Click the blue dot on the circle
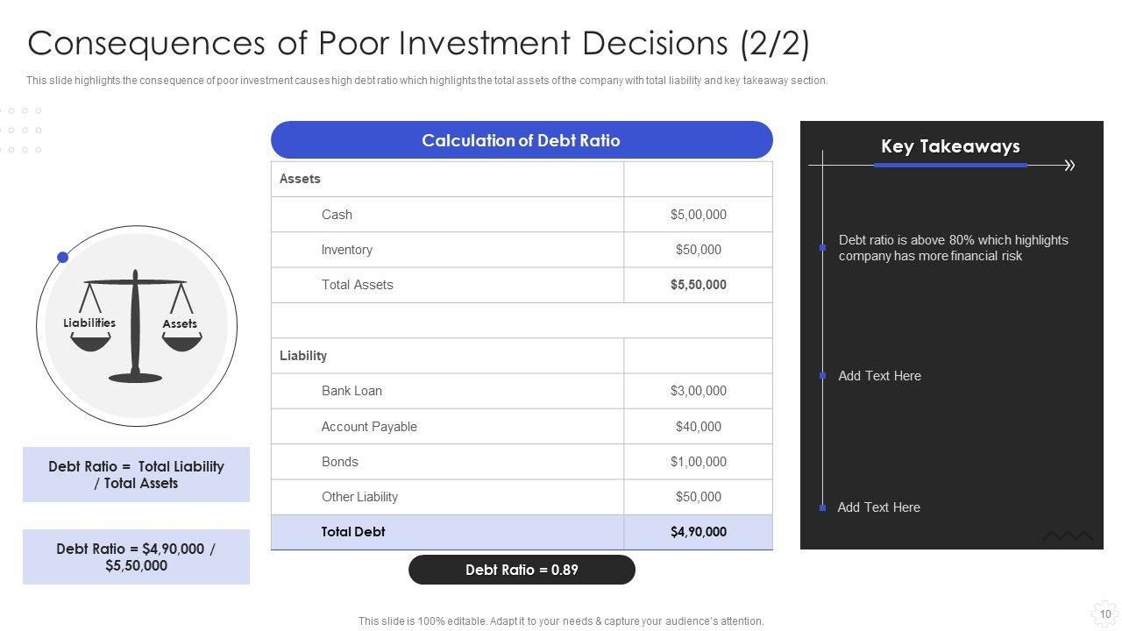Screen dimensions: 1122x631 [x=62, y=257]
